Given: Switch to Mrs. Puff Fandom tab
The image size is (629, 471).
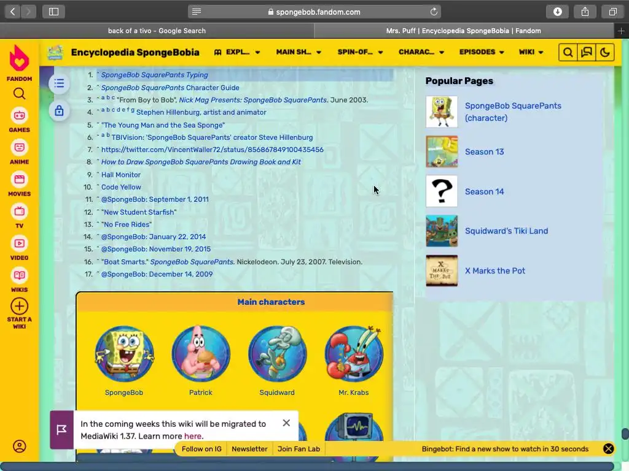Looking at the screenshot, I should pyautogui.click(x=463, y=31).
